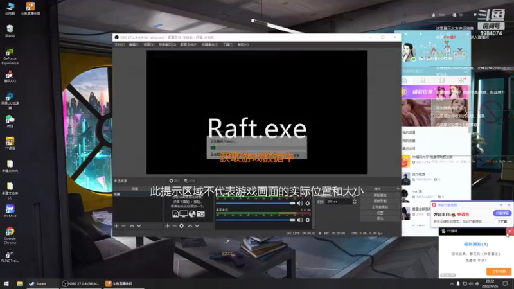Adjust the first mixer channel volume slider
The width and height of the screenshot is (514, 289).
point(256,203)
